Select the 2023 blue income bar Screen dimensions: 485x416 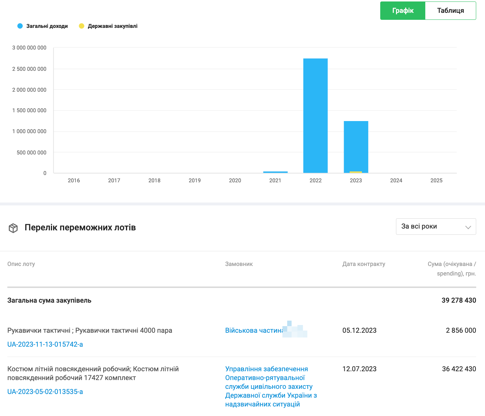(356, 146)
